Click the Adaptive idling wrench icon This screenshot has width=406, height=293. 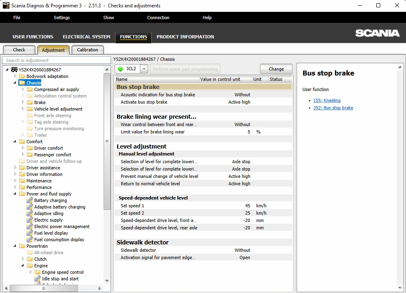30,213
